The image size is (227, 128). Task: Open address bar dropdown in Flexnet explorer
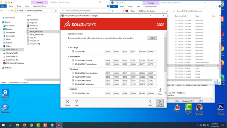(51, 11)
